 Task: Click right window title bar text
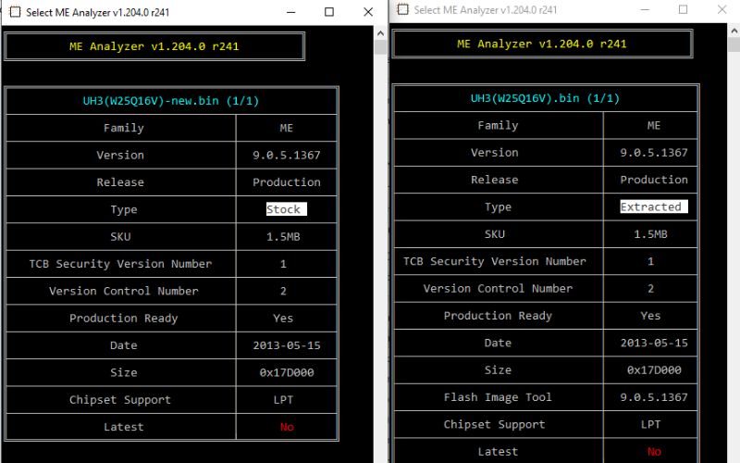click(x=486, y=10)
